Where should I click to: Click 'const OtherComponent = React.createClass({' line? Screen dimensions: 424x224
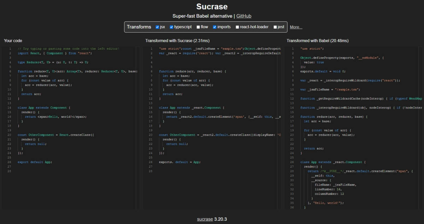point(56,135)
